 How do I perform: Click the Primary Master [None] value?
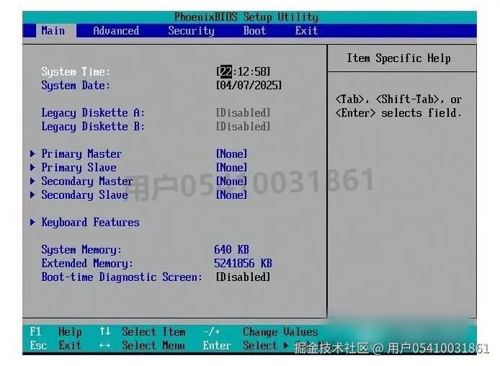[x=231, y=154]
